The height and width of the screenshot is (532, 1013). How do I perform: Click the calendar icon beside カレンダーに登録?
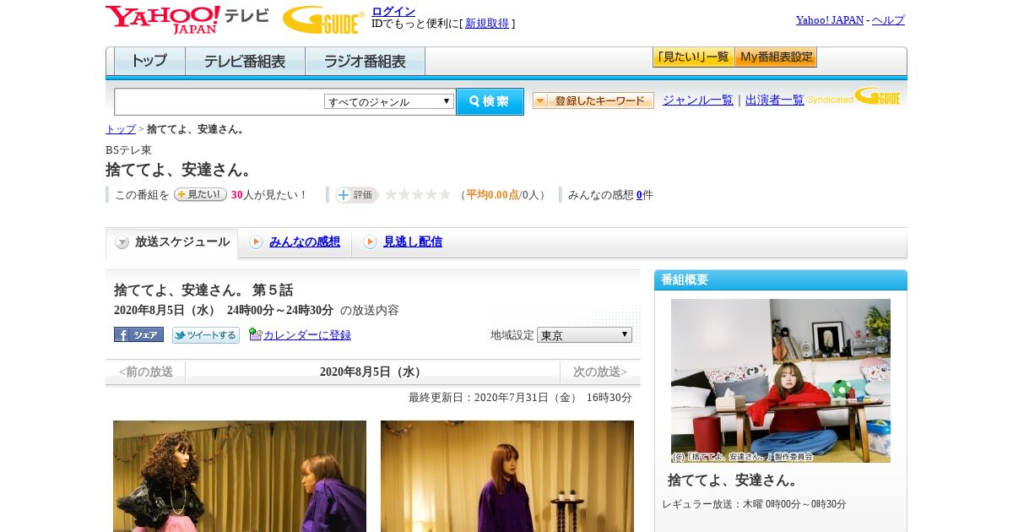tap(256, 334)
